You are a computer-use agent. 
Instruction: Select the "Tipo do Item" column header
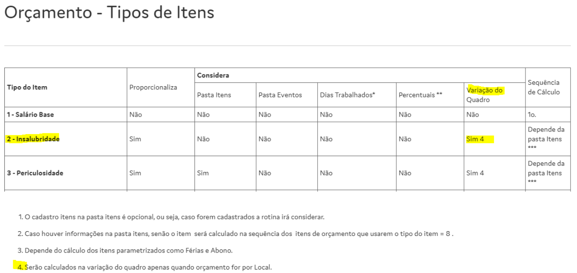(27, 87)
